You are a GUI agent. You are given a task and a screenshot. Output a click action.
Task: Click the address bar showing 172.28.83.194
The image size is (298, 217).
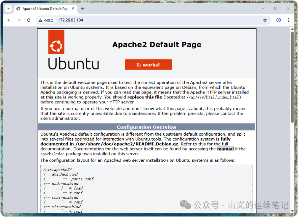pyautogui.click(x=71, y=20)
